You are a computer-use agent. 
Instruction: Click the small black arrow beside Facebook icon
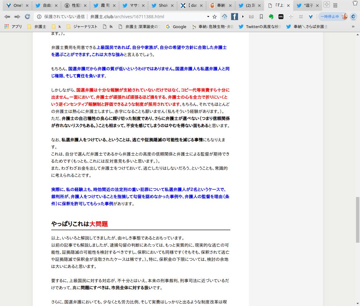(243, 17)
